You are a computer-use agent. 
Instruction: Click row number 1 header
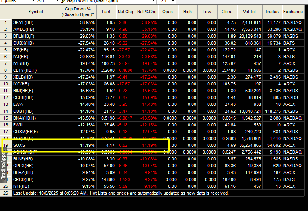(6, 22)
